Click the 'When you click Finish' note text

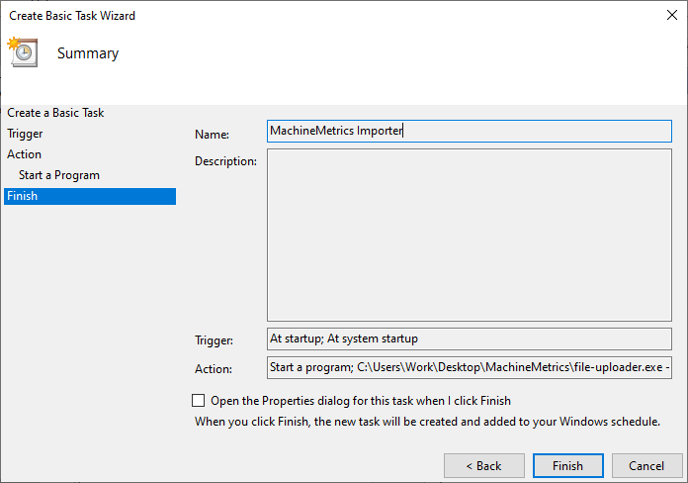click(427, 422)
